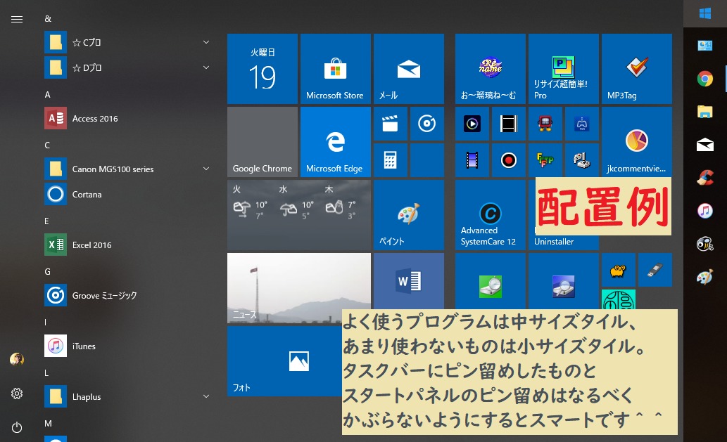Open the calendar tile showing 火曜日 19

point(262,68)
